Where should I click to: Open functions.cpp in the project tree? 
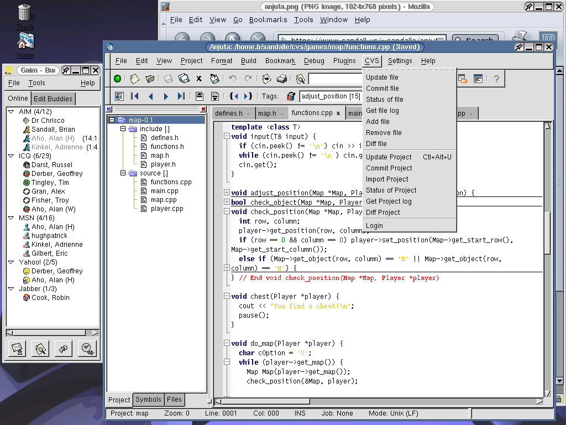171,182
